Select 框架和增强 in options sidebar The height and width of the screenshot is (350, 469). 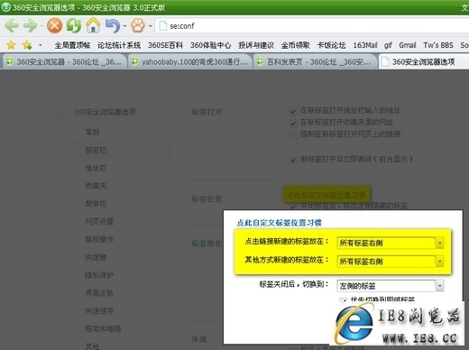click(x=103, y=328)
